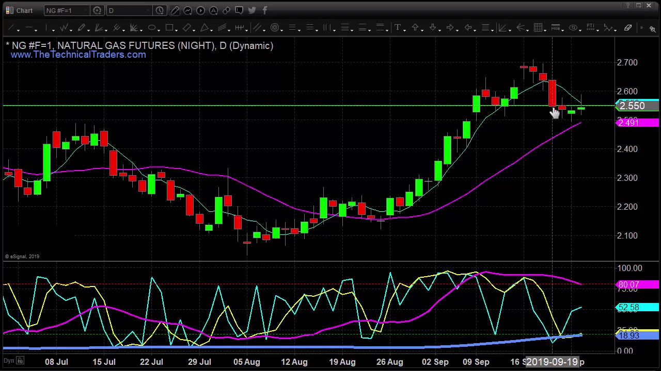Click the 100.00 indicator axis label
Screen dimensions: 661x371
(629, 268)
